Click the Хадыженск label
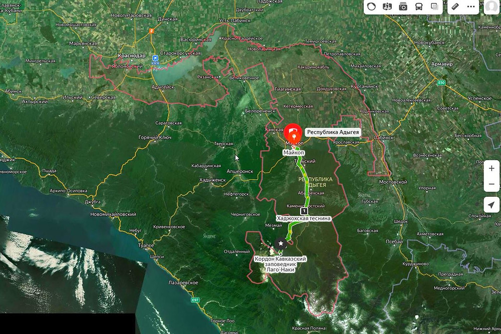501x334 pixels. pyautogui.click(x=212, y=180)
